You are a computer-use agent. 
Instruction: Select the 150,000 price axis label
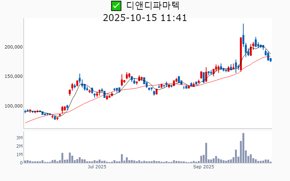14,76
